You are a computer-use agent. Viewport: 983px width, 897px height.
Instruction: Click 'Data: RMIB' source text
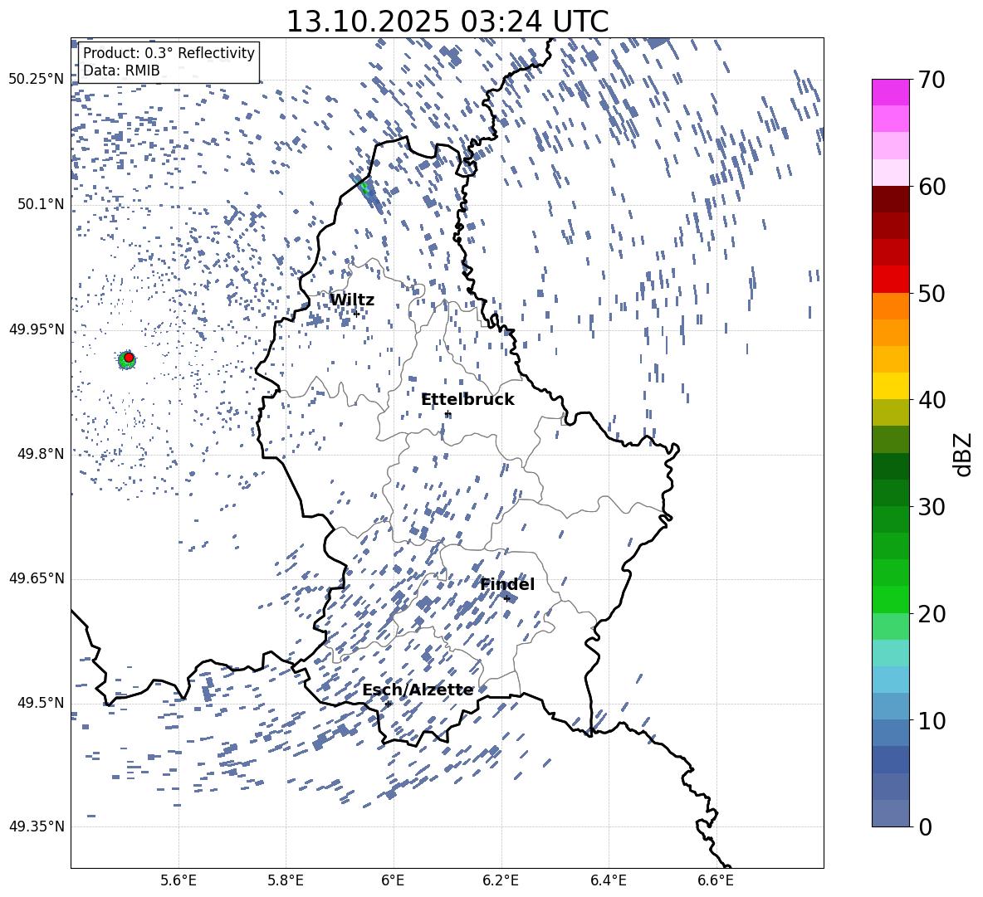tap(121, 71)
